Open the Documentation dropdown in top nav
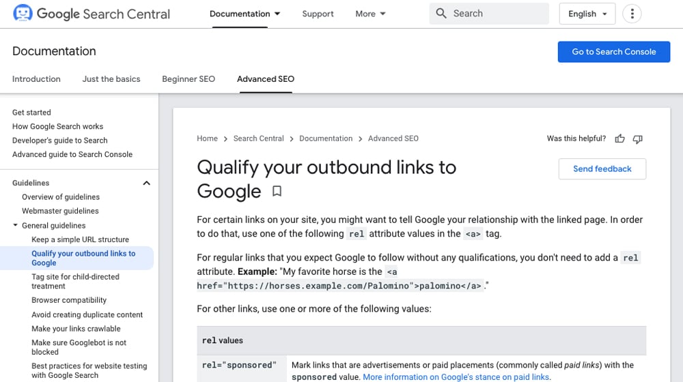 (245, 14)
